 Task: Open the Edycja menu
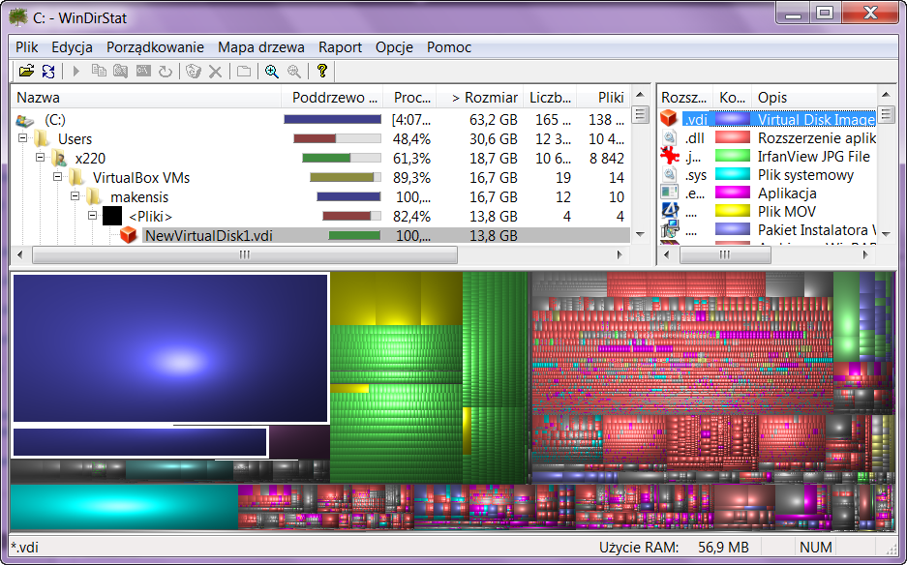72,47
